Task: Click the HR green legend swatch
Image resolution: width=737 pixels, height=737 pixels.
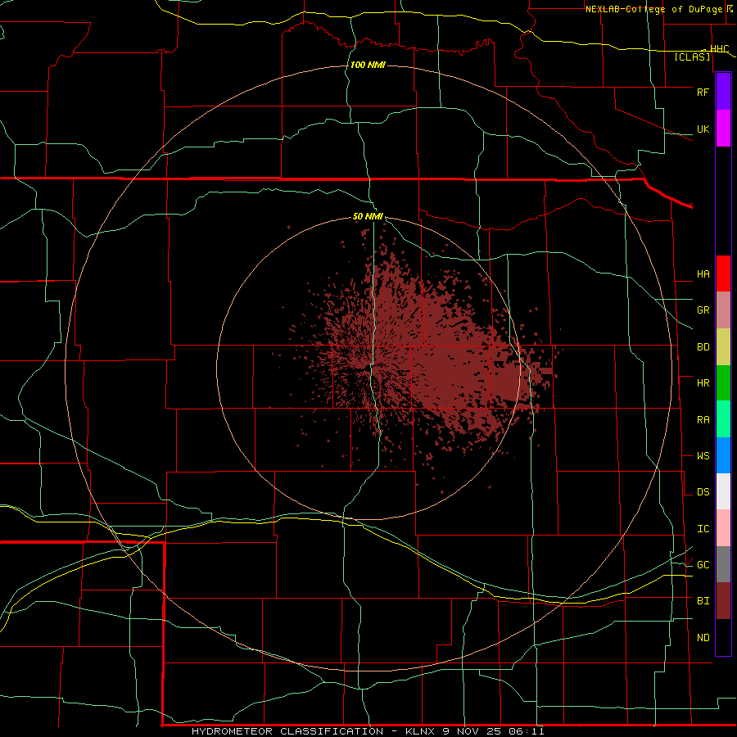Action: [723, 383]
